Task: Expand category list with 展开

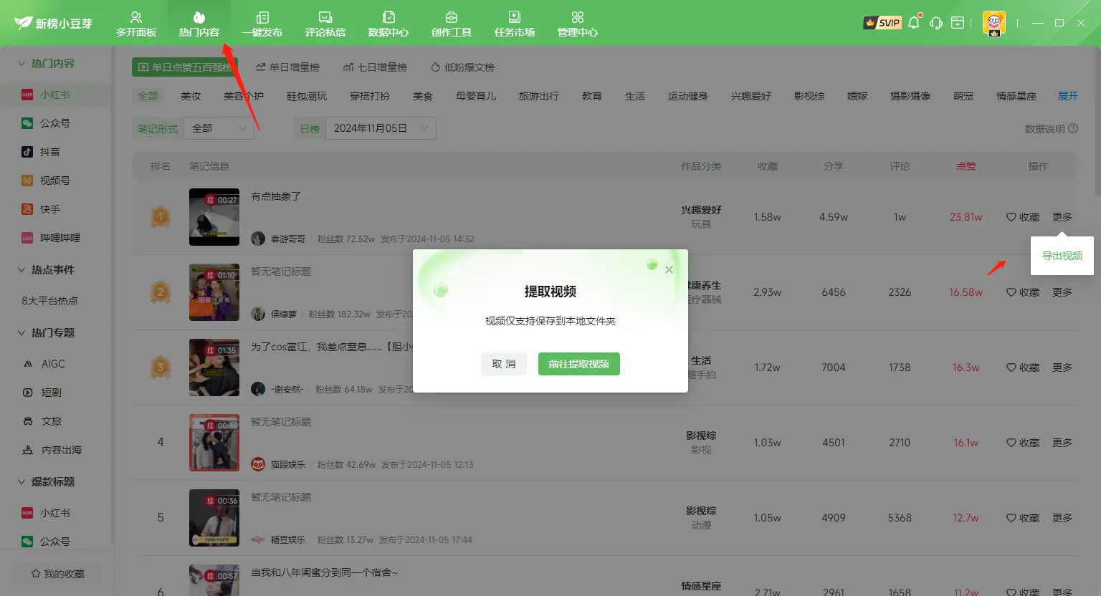Action: (1068, 96)
